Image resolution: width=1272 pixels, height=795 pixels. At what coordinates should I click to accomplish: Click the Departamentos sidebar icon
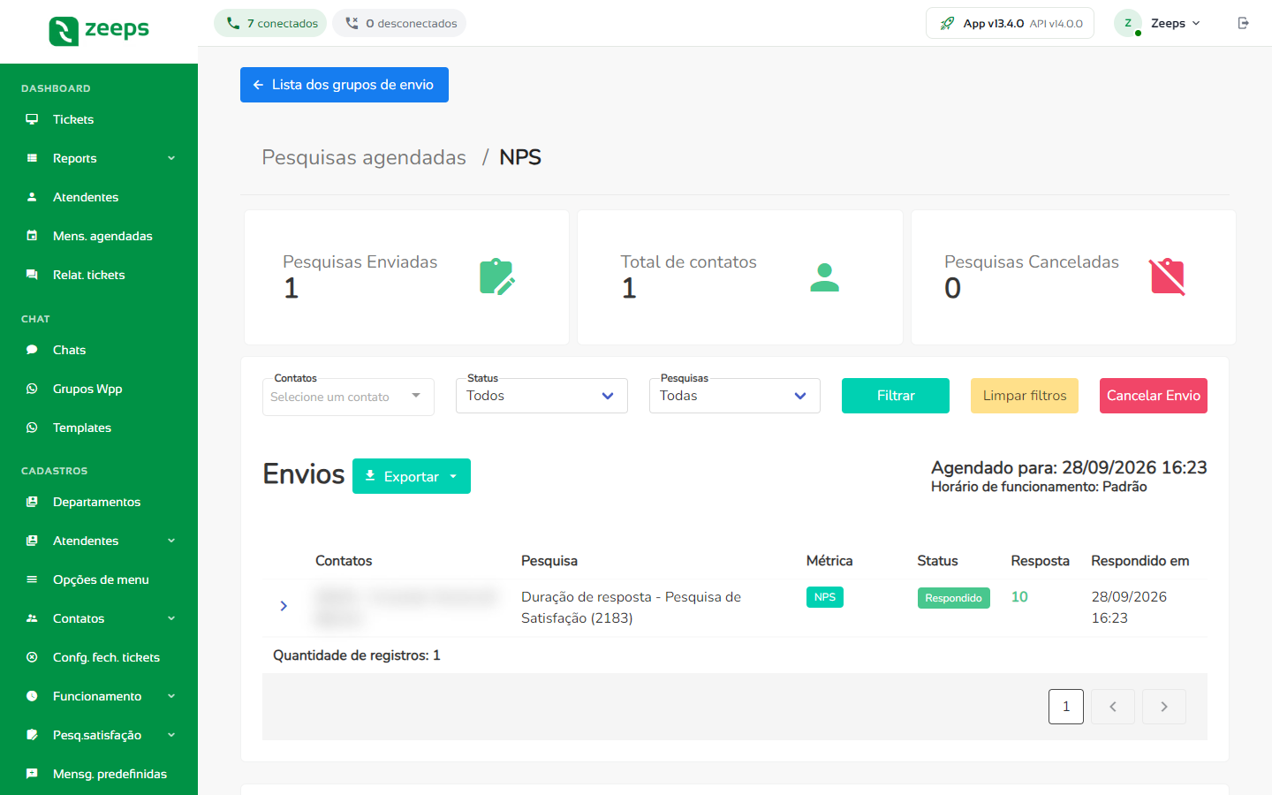[32, 502]
